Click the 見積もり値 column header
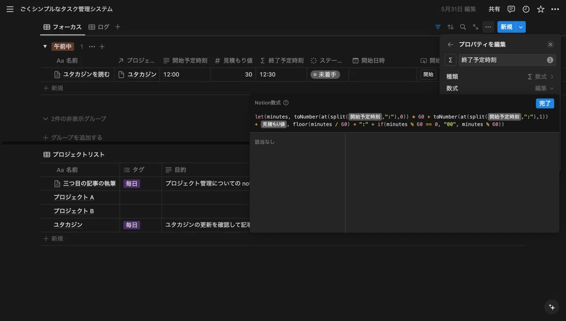 tap(233, 61)
